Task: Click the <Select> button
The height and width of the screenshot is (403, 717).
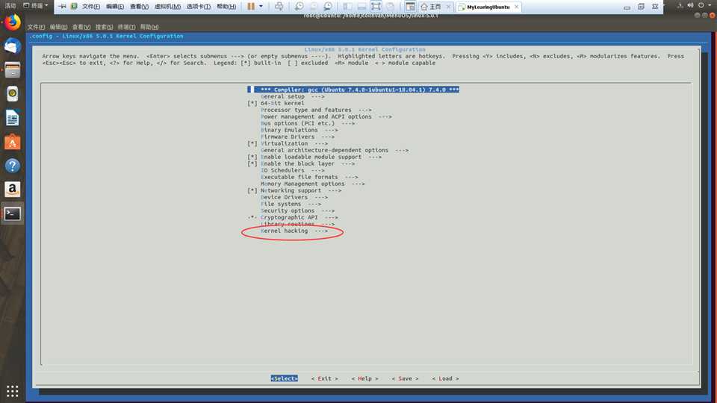Action: (284, 378)
